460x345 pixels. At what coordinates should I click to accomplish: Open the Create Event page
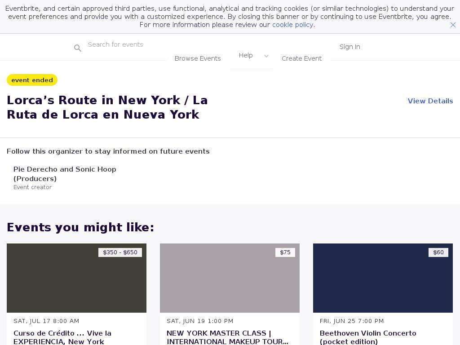(301, 58)
